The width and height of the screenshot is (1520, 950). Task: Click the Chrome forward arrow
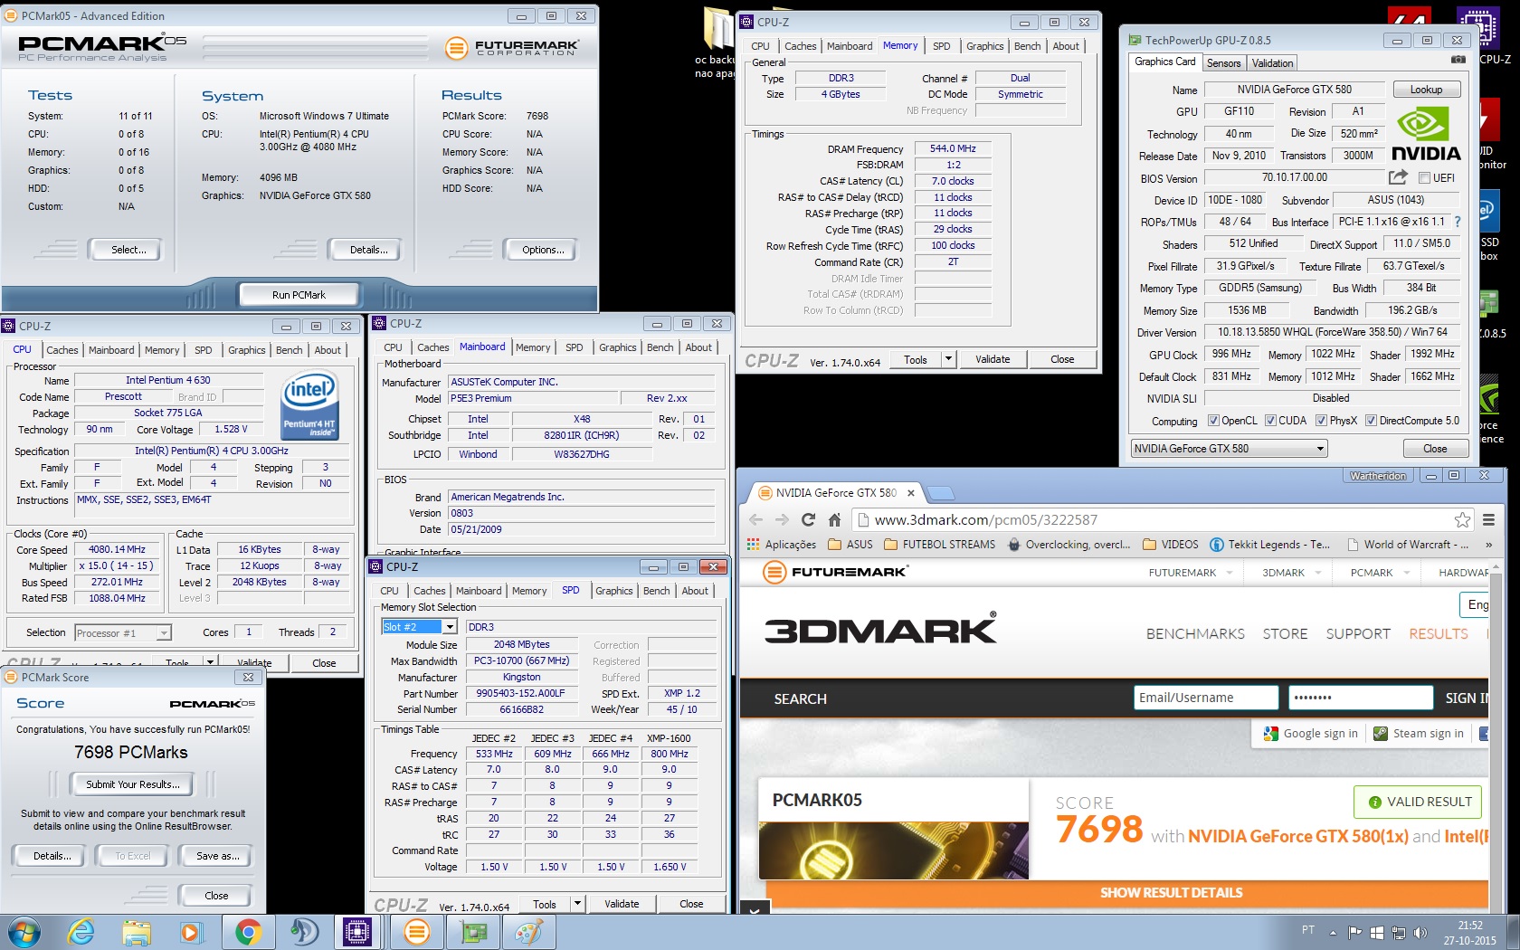pyautogui.click(x=782, y=519)
